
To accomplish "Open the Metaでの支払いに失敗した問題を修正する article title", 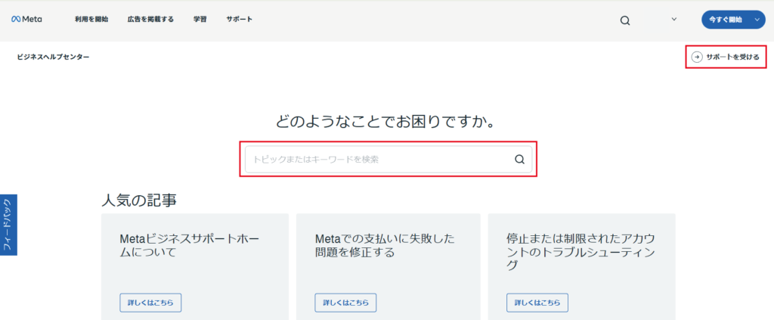I will tap(385, 246).
